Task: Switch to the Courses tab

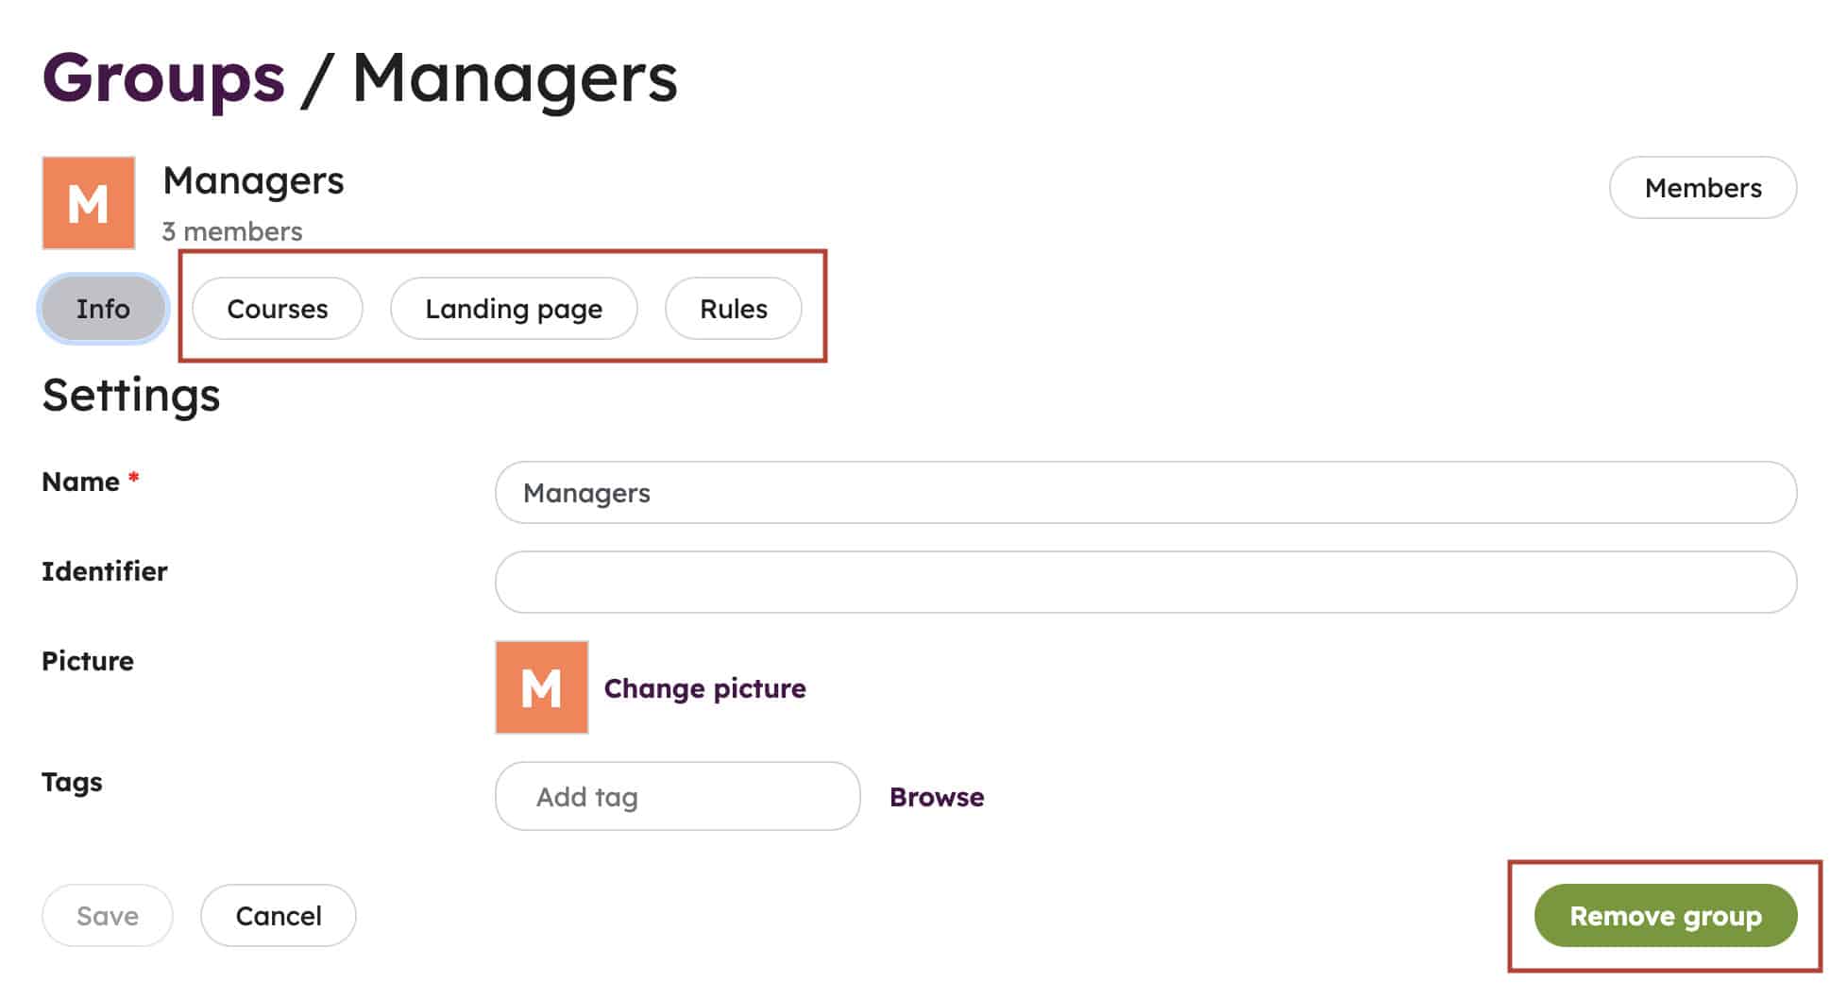Action: click(278, 309)
